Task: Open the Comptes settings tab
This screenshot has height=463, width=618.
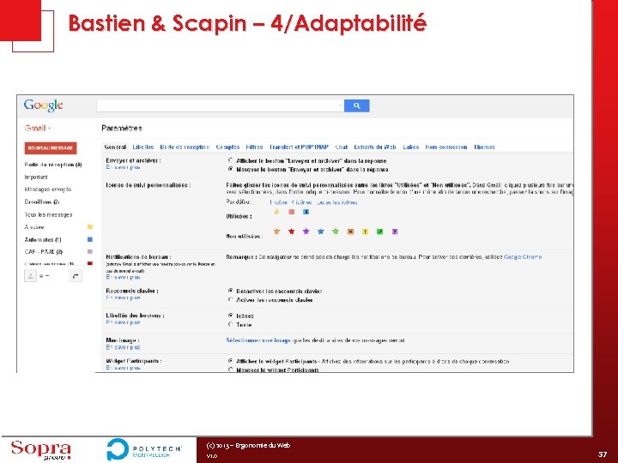Action: pos(227,147)
